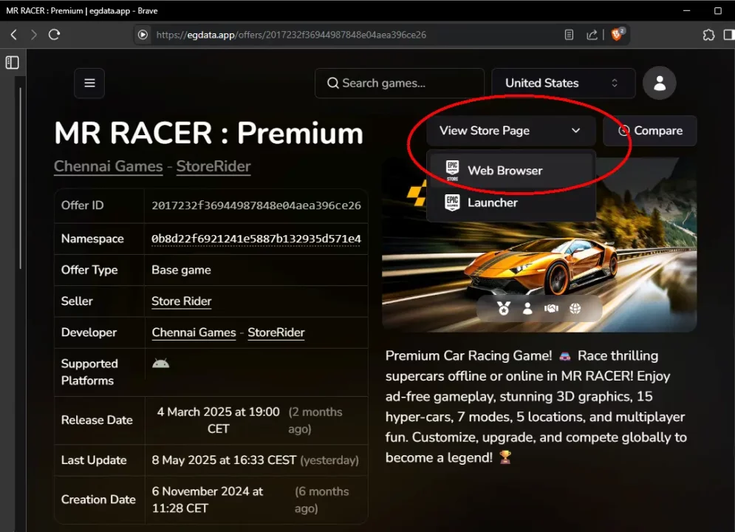Screen dimensions: 735x532
Task: Click the achievements medal icon on the game image
Action: 504,308
